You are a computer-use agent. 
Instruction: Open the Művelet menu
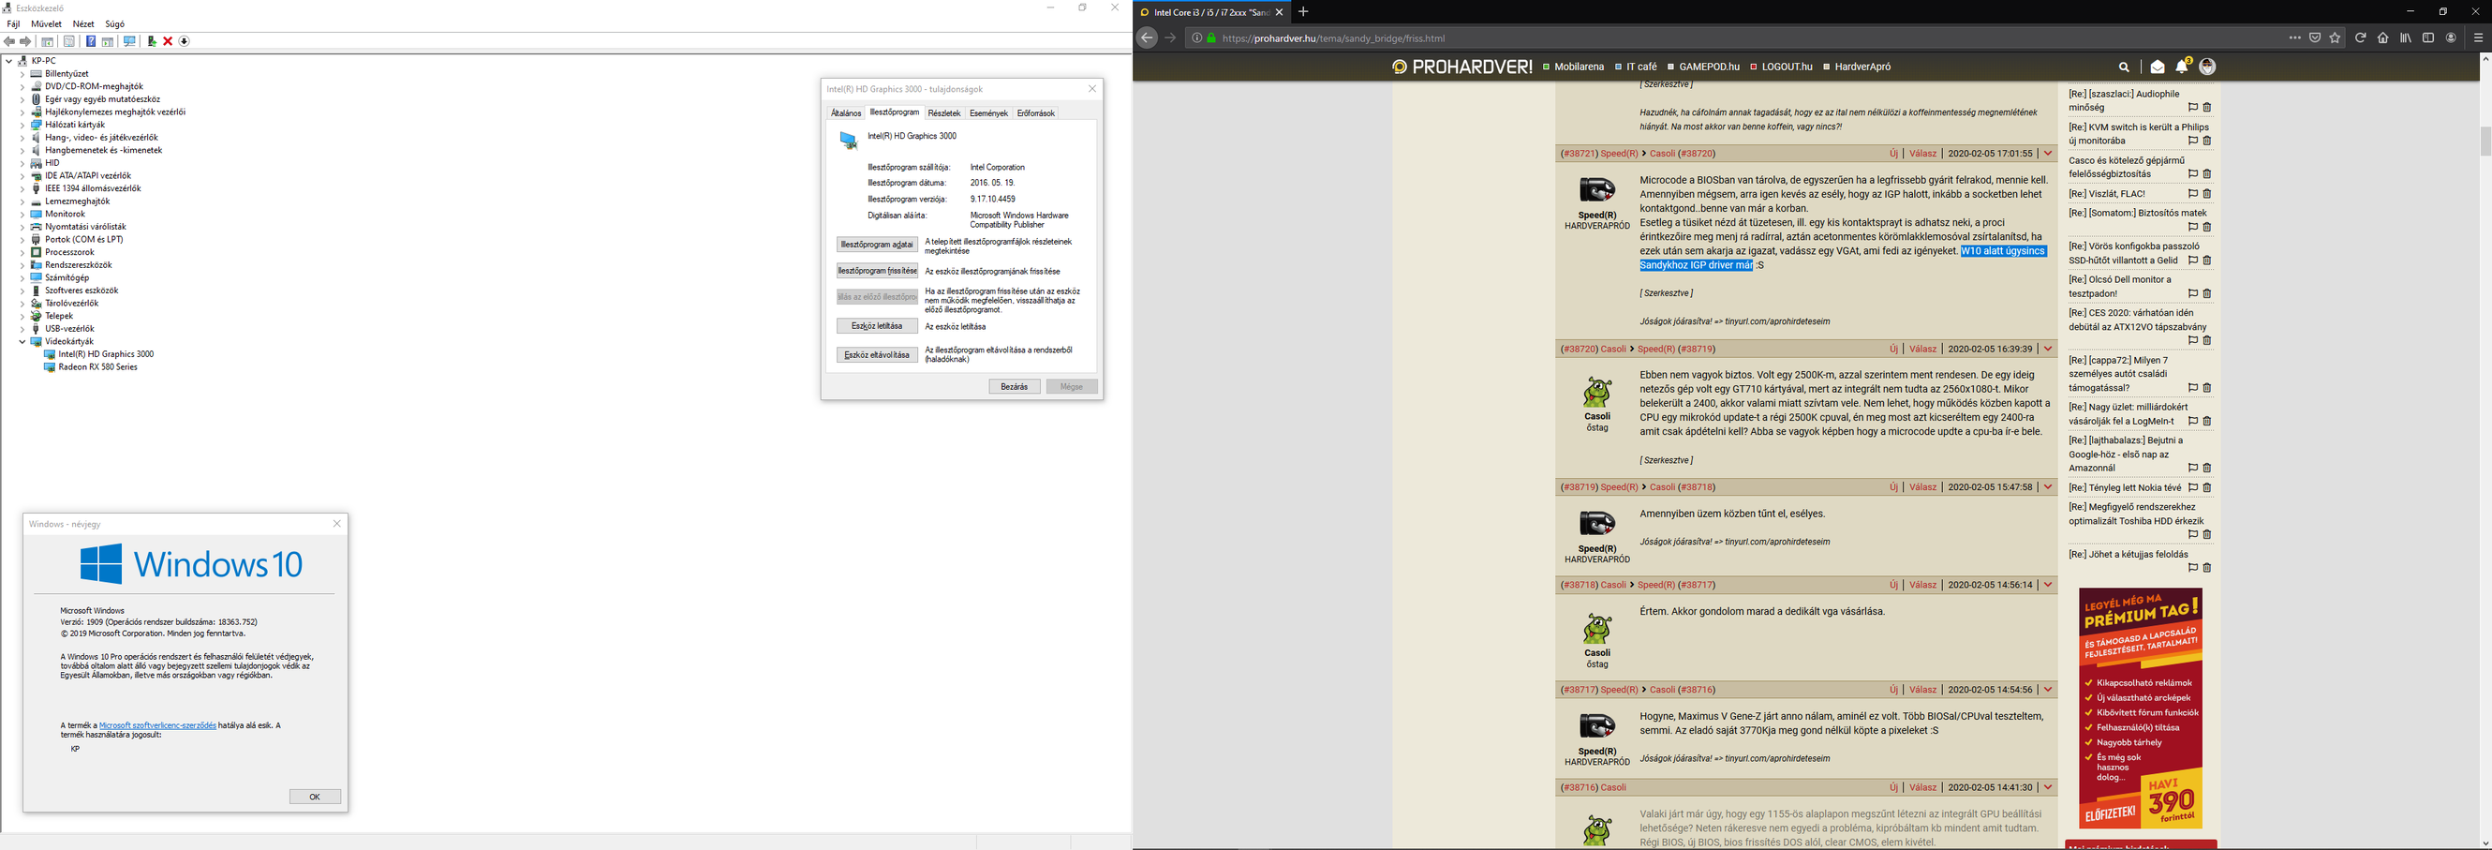coord(47,24)
